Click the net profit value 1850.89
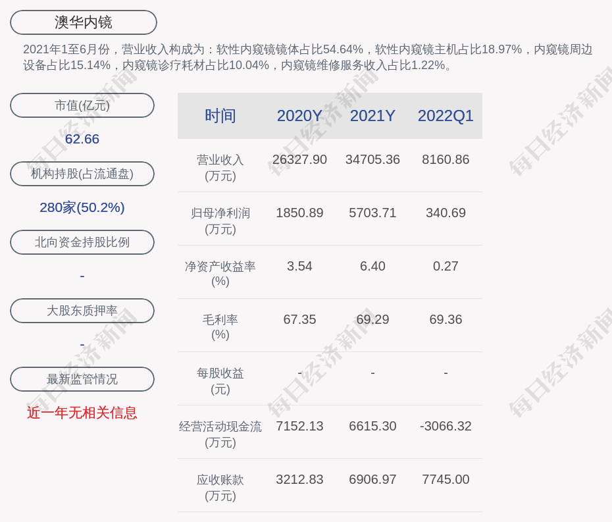Image resolution: width=612 pixels, height=522 pixels. tap(299, 213)
